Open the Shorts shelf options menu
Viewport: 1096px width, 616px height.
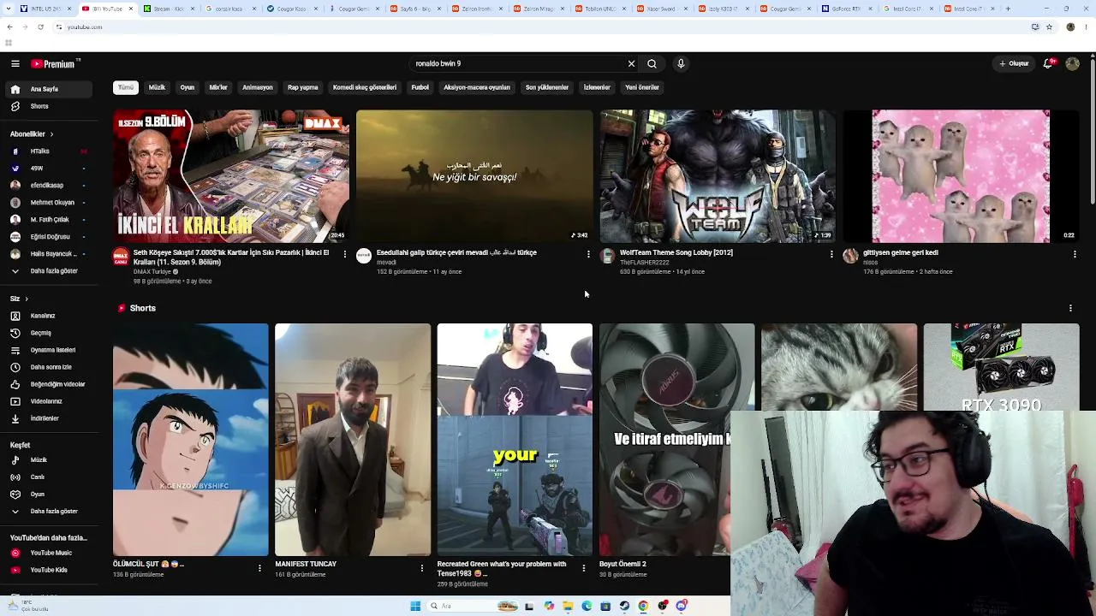point(1070,308)
